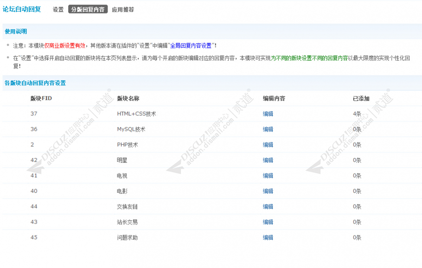Click the 站长交易 board name
Image resolution: width=422 pixels, height=268 pixels.
pyautogui.click(x=128, y=222)
